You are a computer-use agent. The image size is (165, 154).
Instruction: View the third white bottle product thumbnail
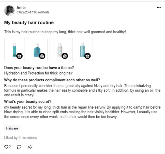(59, 49)
